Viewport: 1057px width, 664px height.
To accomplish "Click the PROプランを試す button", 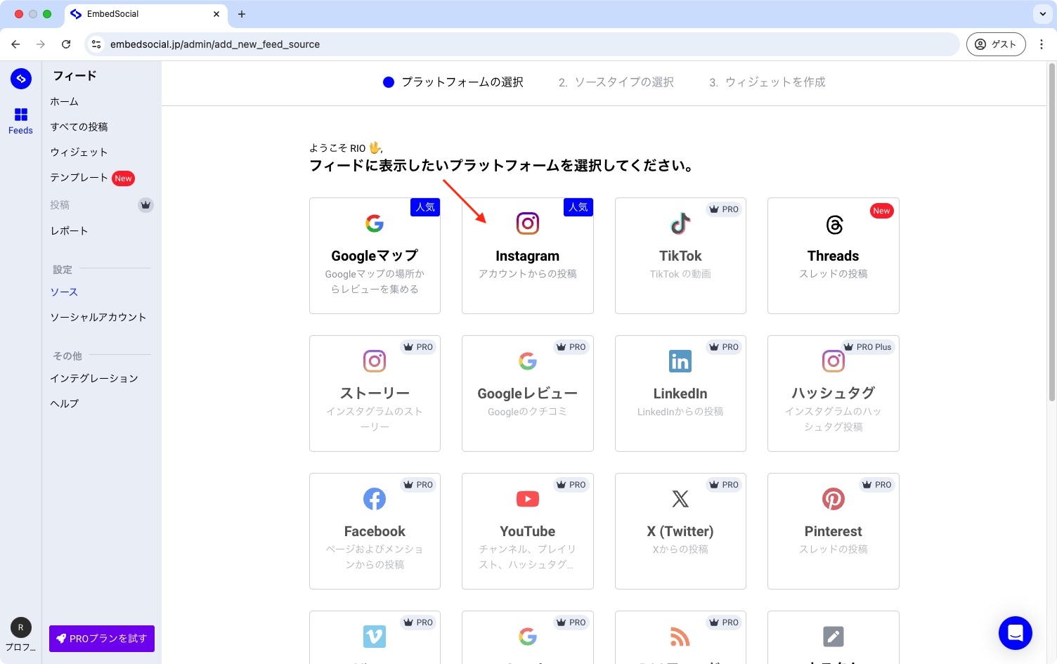I will 102,639.
